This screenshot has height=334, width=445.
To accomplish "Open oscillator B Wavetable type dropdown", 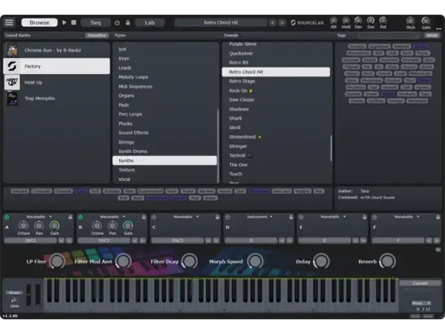I will (113, 217).
